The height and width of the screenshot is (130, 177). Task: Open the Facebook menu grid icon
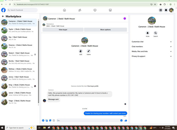point(161,10)
